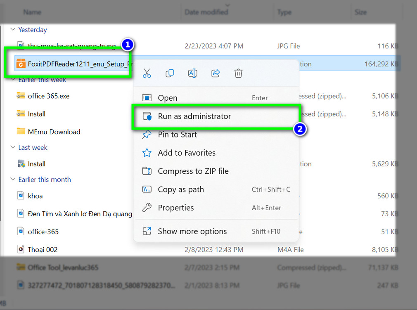Sort by Date modified column header
The image size is (417, 310).
(x=206, y=12)
